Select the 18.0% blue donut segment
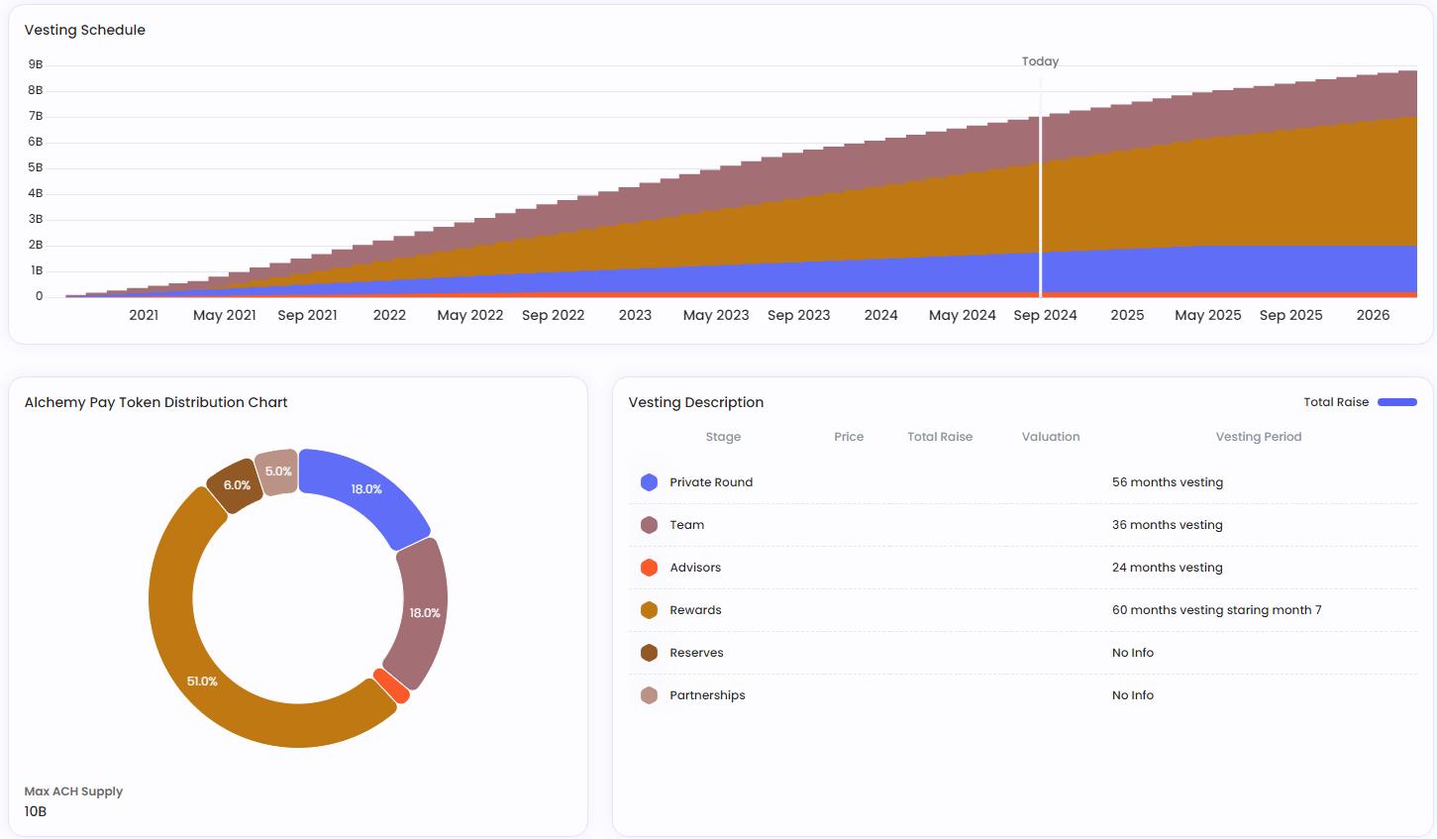The height and width of the screenshot is (839, 1437). 365,489
